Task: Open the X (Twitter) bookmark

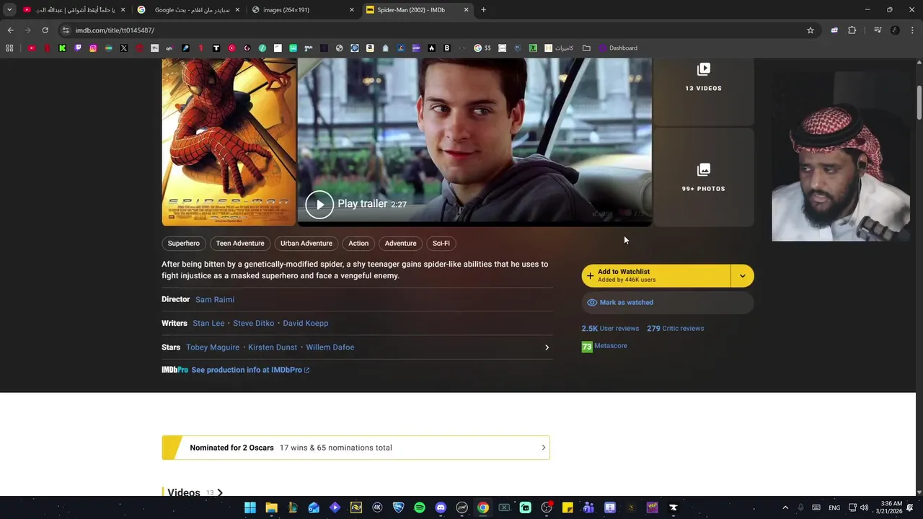Action: coord(124,48)
